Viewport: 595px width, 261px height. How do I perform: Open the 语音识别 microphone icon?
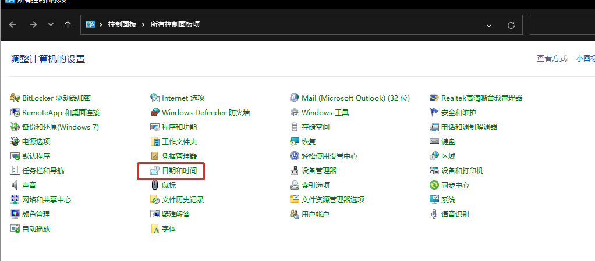[434, 214]
